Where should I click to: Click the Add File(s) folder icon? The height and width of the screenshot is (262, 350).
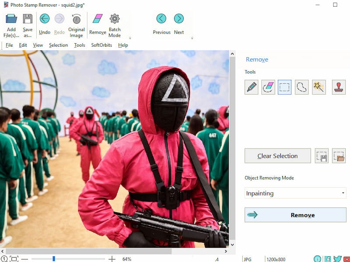(11, 19)
